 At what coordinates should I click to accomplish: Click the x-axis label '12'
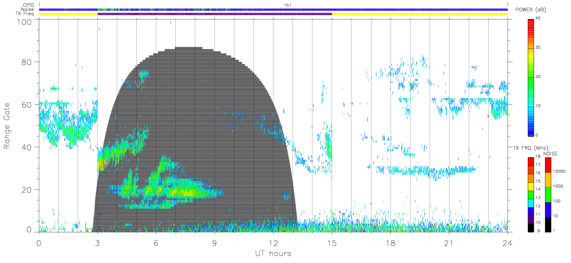273,243
